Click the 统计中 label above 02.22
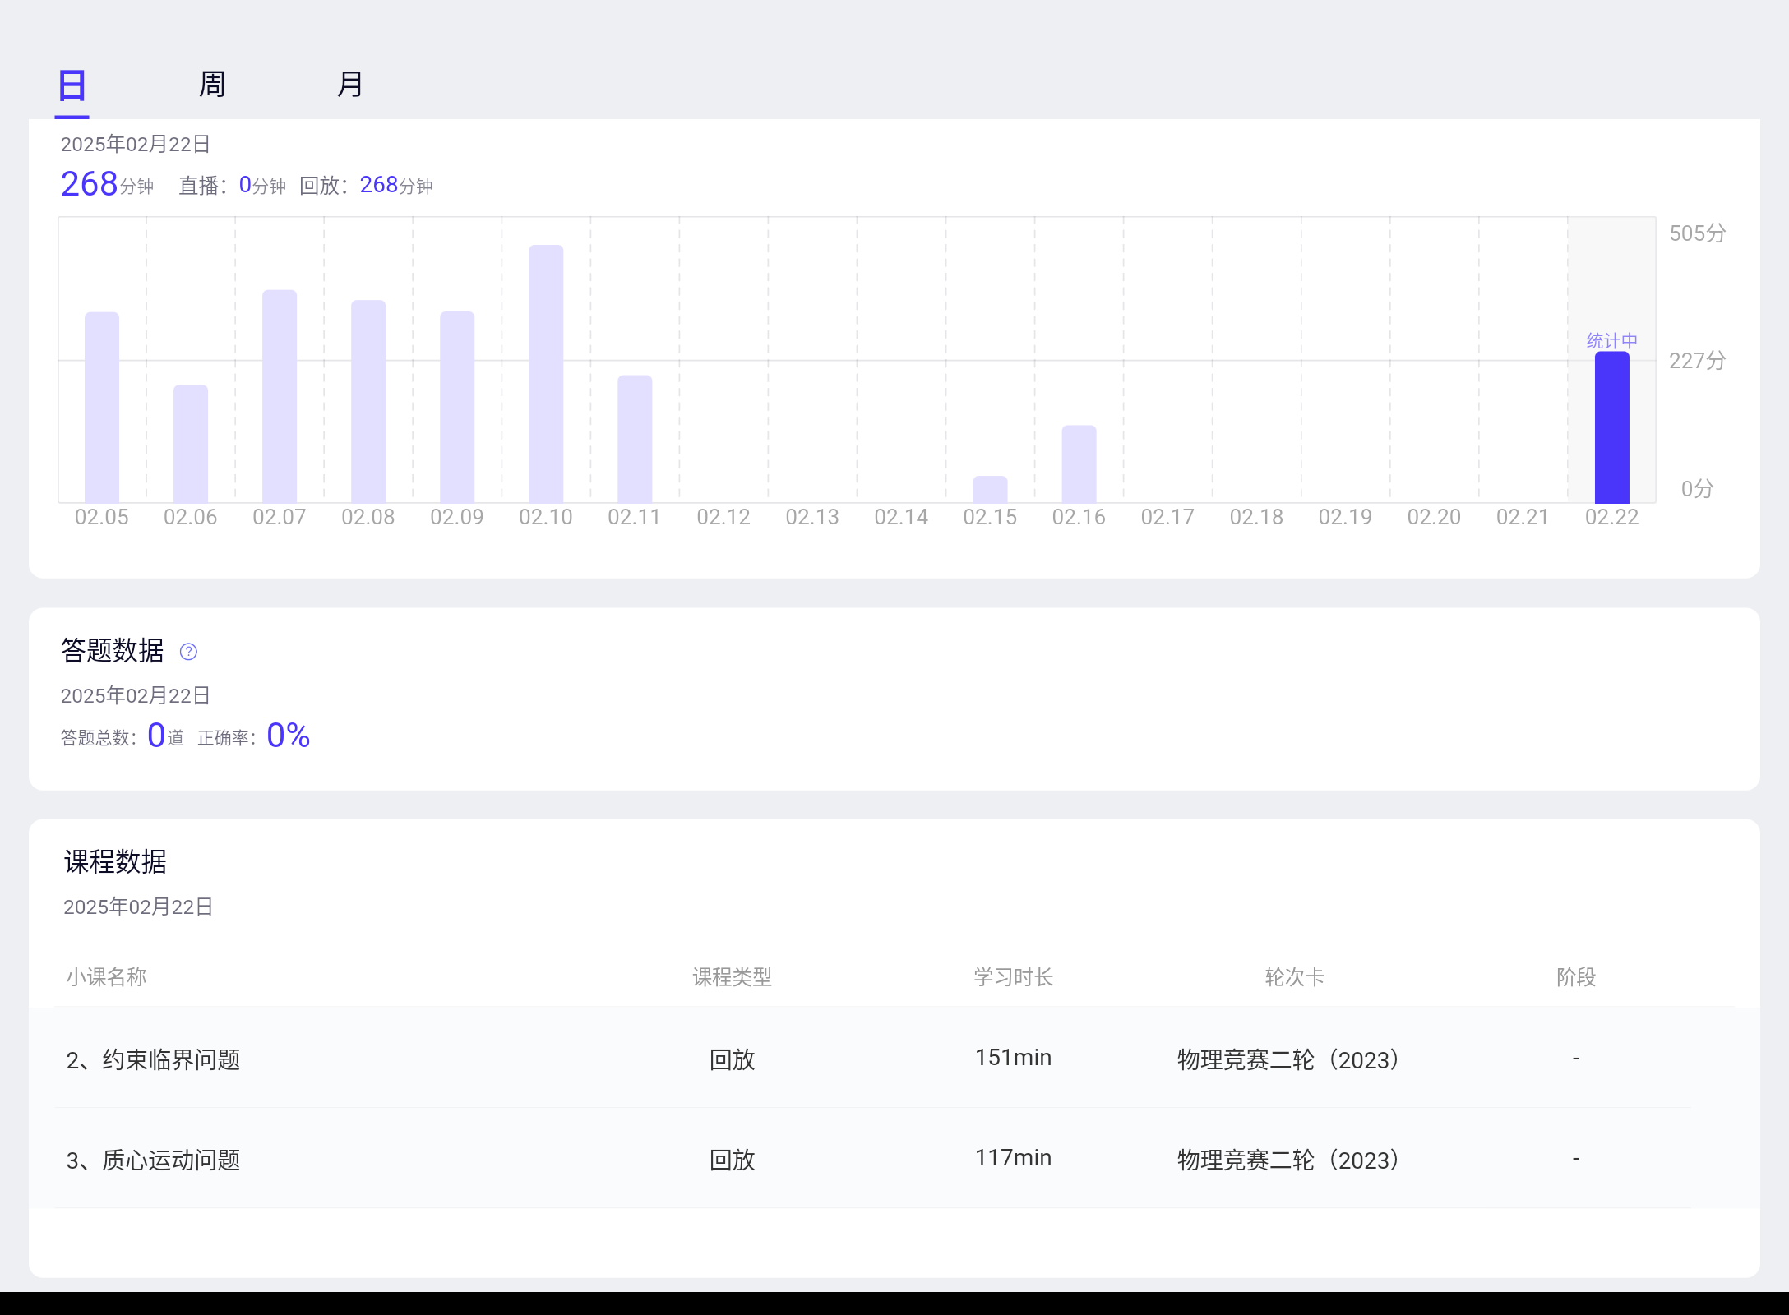This screenshot has height=1315, width=1789. click(1611, 340)
